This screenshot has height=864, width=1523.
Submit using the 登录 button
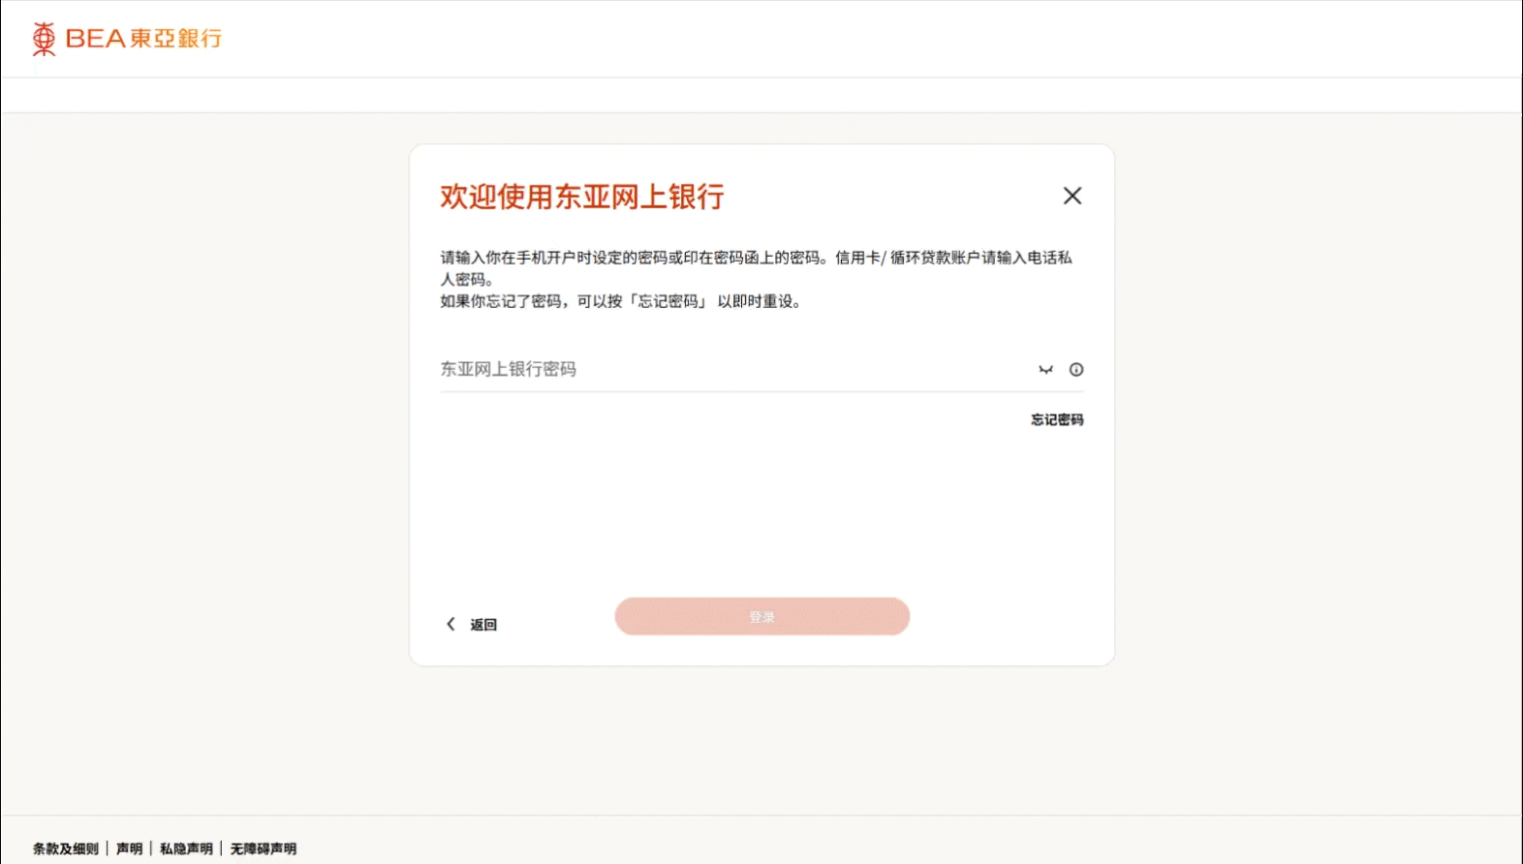pos(761,616)
